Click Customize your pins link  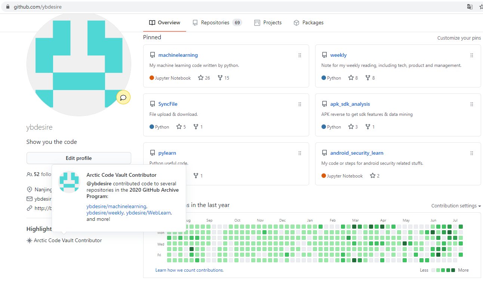click(x=459, y=38)
